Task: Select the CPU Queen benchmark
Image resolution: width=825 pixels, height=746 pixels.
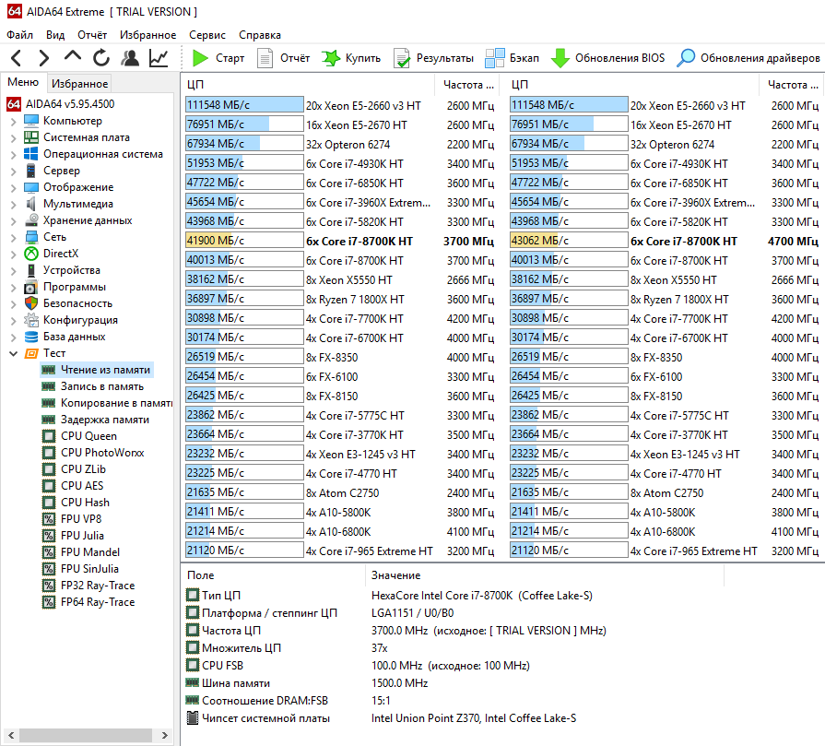Action: tap(88, 436)
